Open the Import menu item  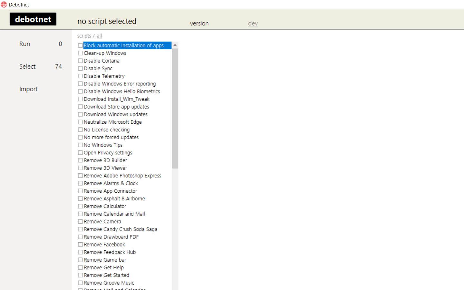(x=28, y=89)
